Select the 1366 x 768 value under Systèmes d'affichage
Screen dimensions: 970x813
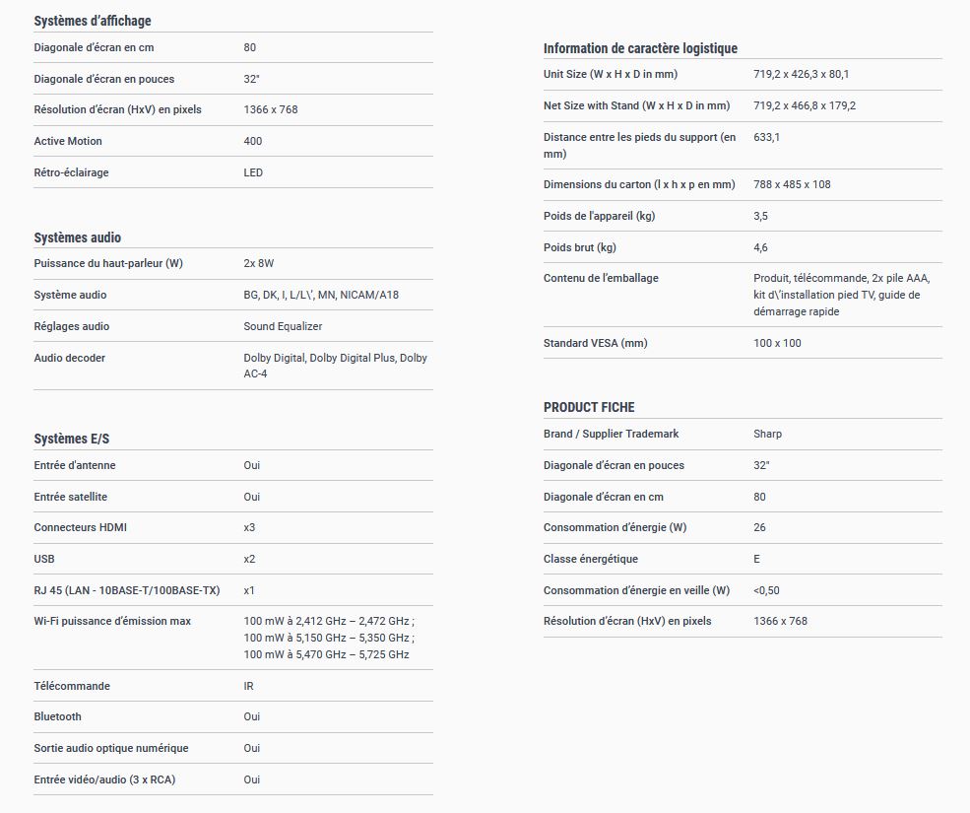click(x=271, y=109)
